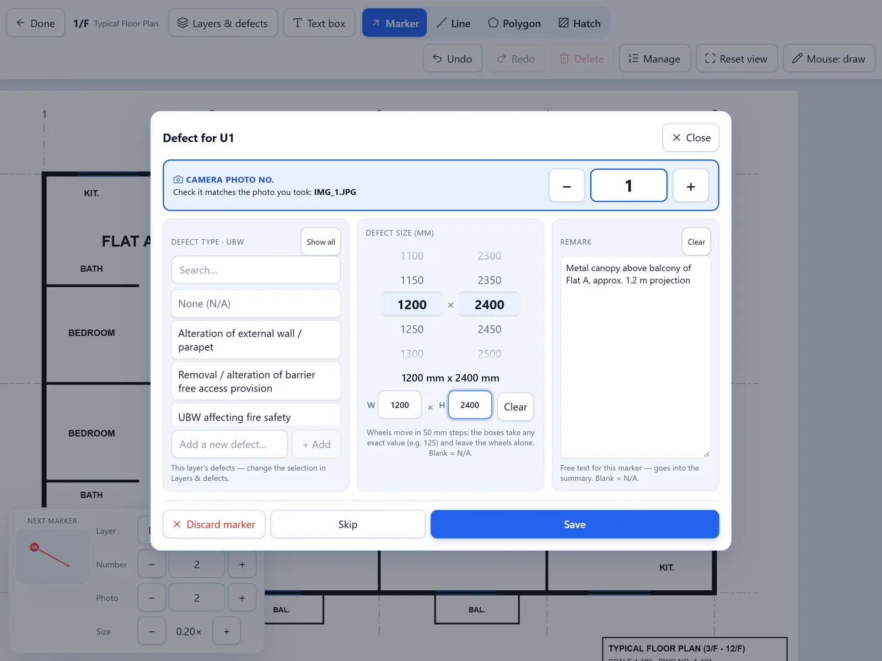Select Alteration of external wall / parapet
The height and width of the screenshot is (661, 882).
coord(256,340)
